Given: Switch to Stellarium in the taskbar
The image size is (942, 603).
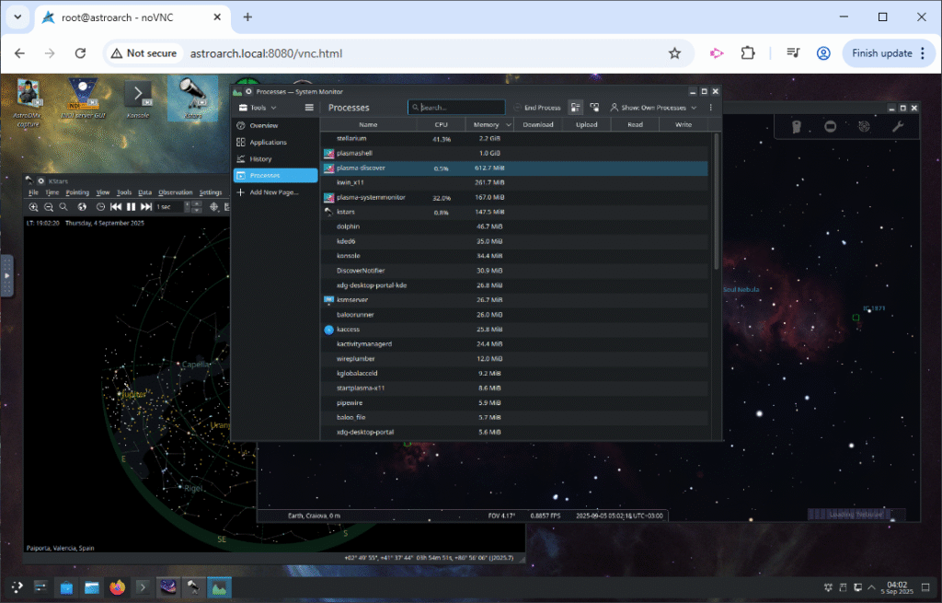Looking at the screenshot, I should tap(168, 586).
